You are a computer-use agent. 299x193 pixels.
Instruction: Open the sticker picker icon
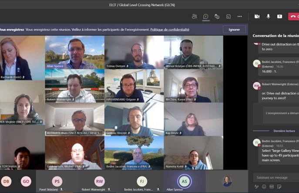click(x=279, y=186)
